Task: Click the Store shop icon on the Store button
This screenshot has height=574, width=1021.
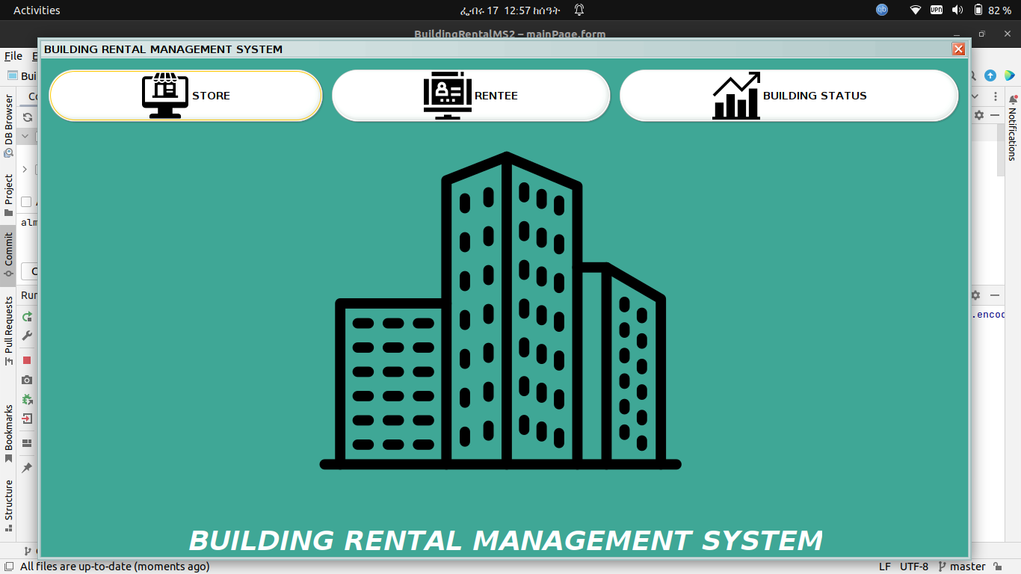Action: tap(165, 95)
